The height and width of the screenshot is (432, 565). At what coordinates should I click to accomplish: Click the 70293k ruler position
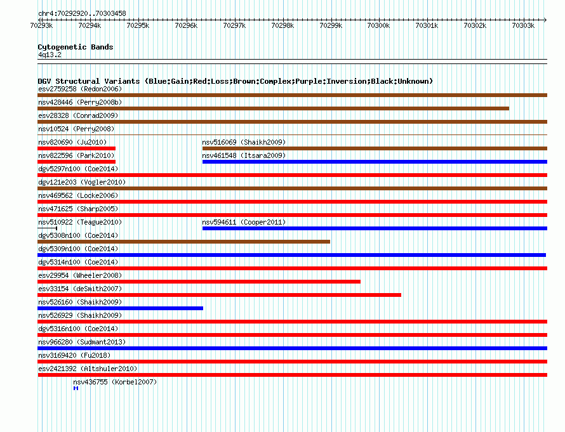tap(41, 25)
